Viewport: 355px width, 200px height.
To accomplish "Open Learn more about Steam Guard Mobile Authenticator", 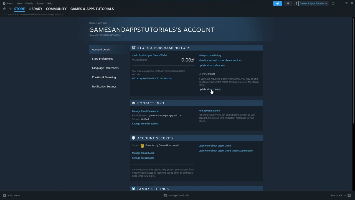I will tap(226, 151).
